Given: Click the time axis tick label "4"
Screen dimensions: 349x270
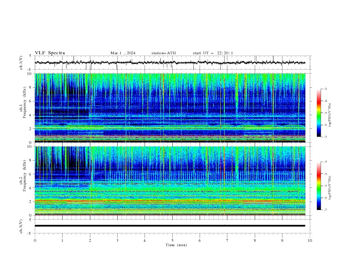Looking at the screenshot, I should (145, 240).
